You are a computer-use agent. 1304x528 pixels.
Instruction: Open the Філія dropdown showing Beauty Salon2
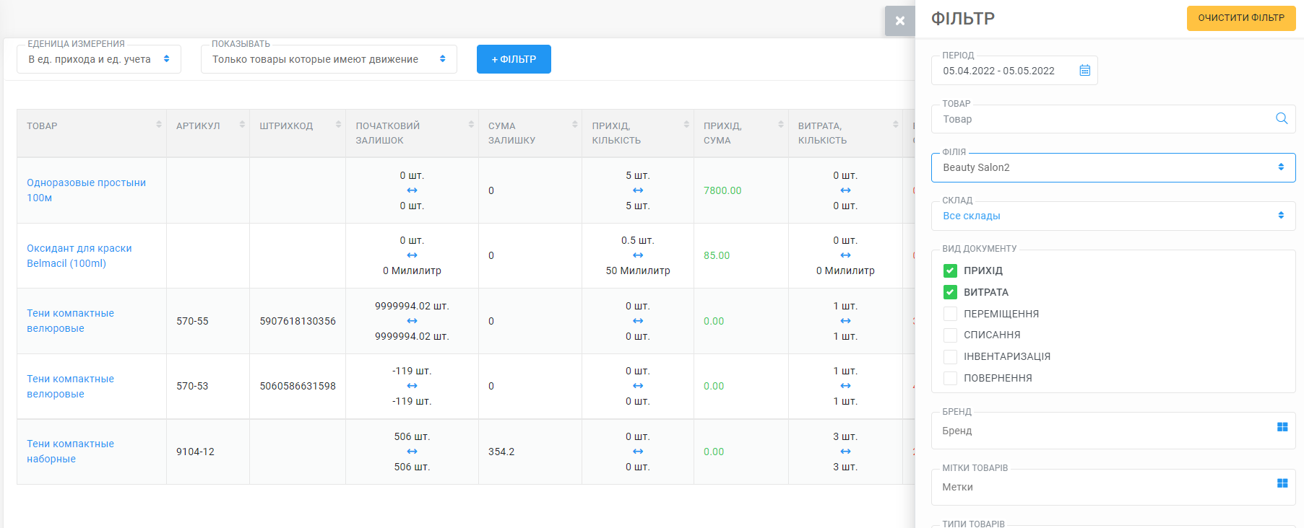click(1113, 167)
